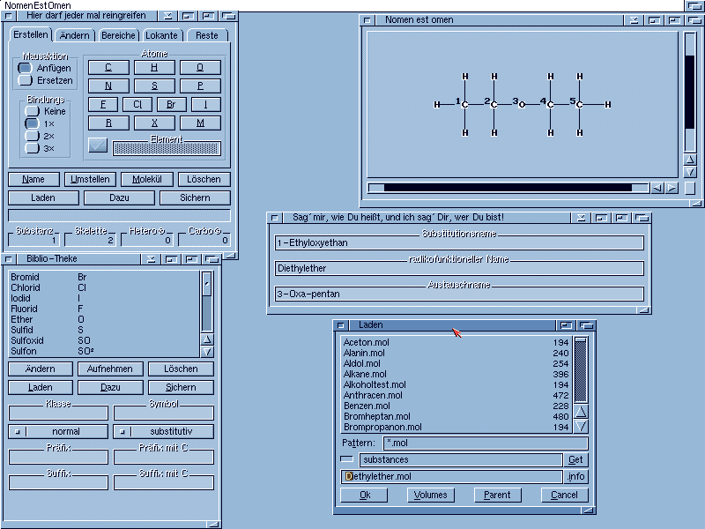
Task: Click the up arrow in Biblio-Theke list
Action: click(207, 339)
